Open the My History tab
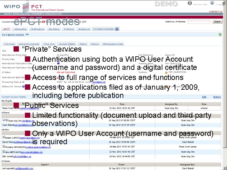 tap(54, 29)
